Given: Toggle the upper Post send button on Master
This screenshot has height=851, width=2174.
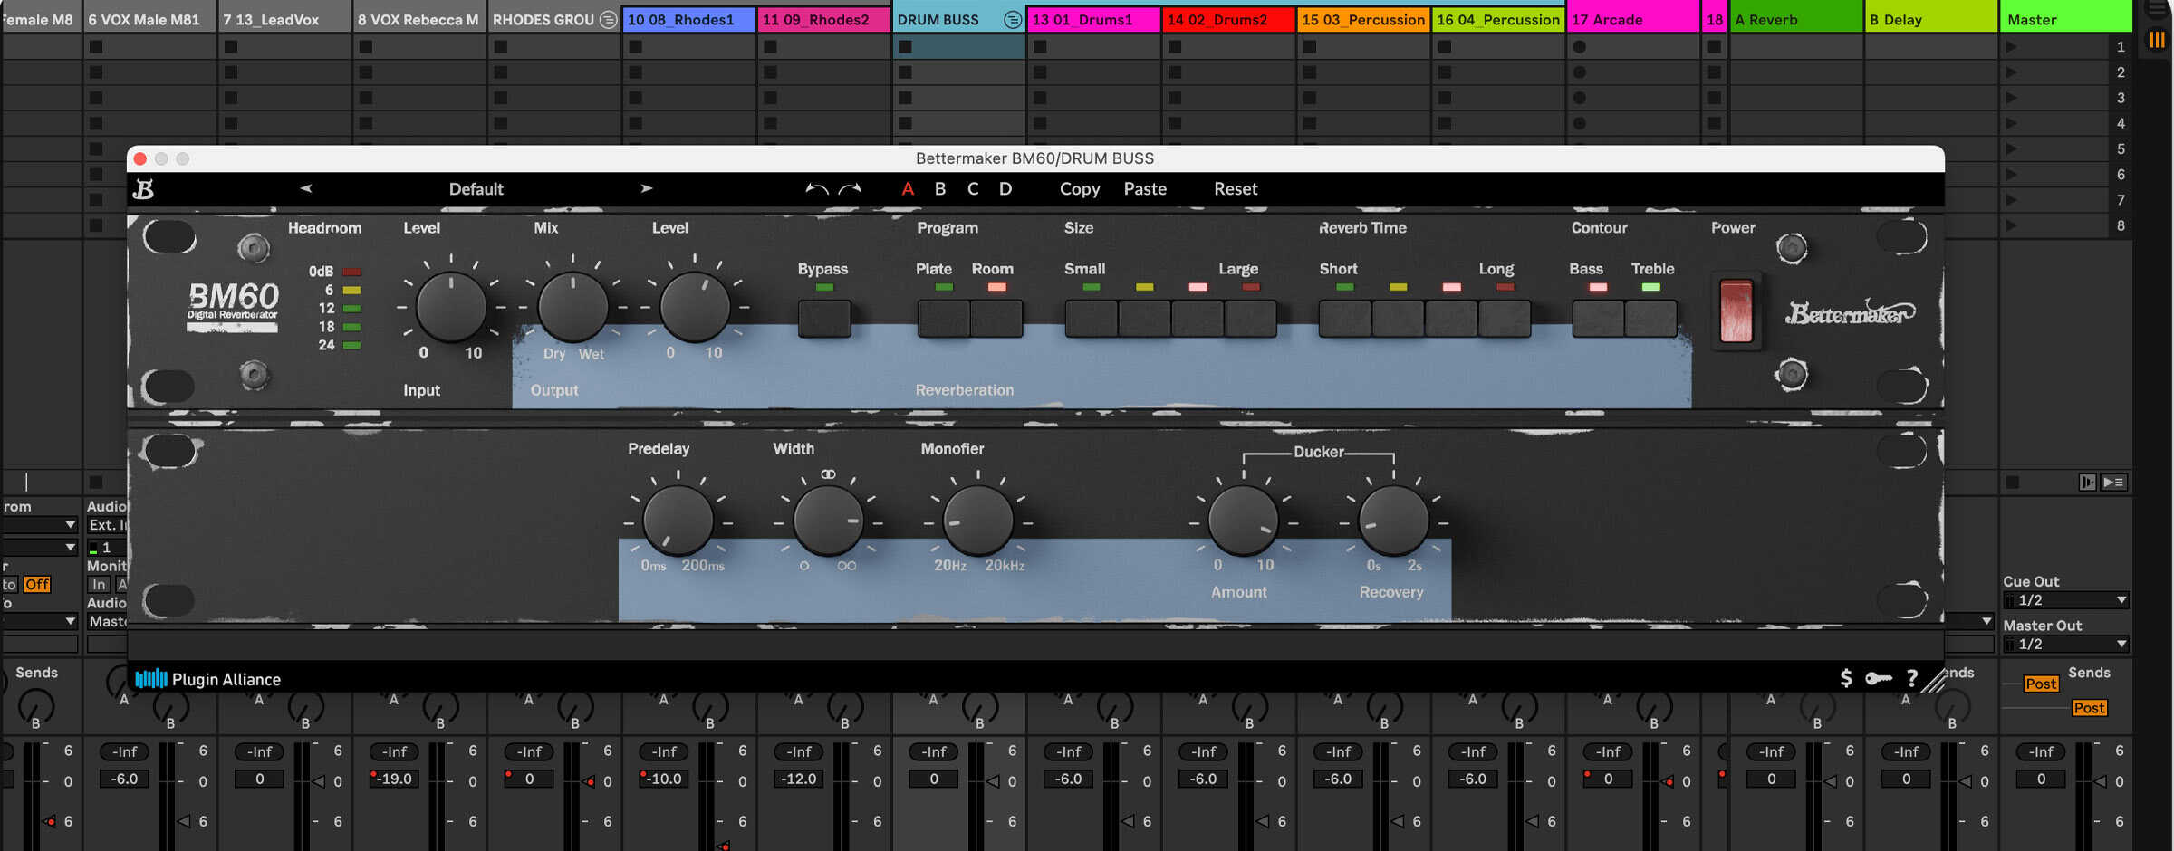Looking at the screenshot, I should (x=2041, y=684).
